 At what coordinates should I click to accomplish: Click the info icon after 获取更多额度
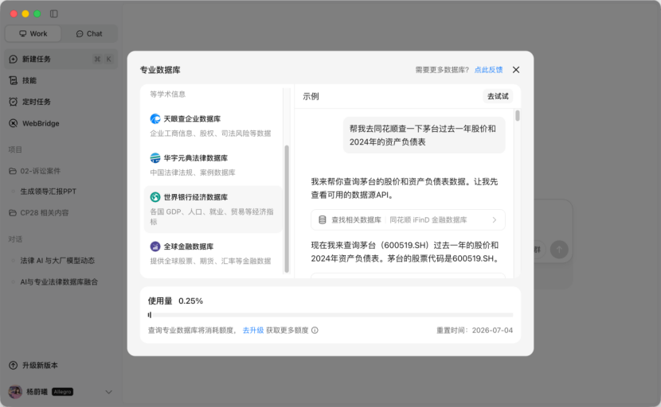[x=315, y=331]
